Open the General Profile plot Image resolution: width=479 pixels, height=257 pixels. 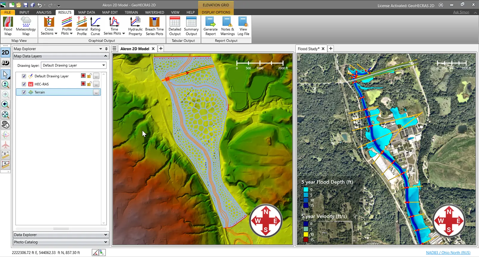82,26
